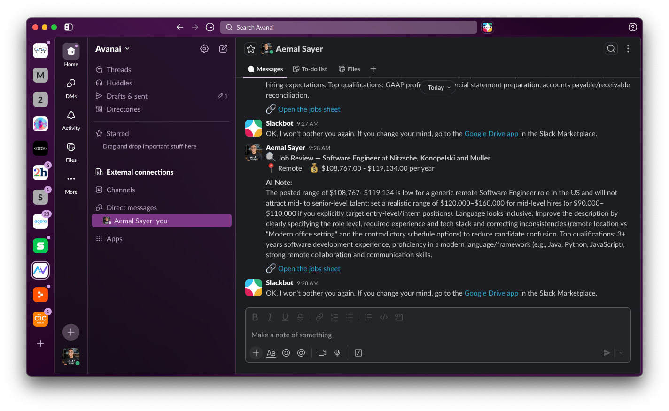Image resolution: width=669 pixels, height=411 pixels.
Task: Click the 'Make a note of something' message box
Action: (438, 335)
